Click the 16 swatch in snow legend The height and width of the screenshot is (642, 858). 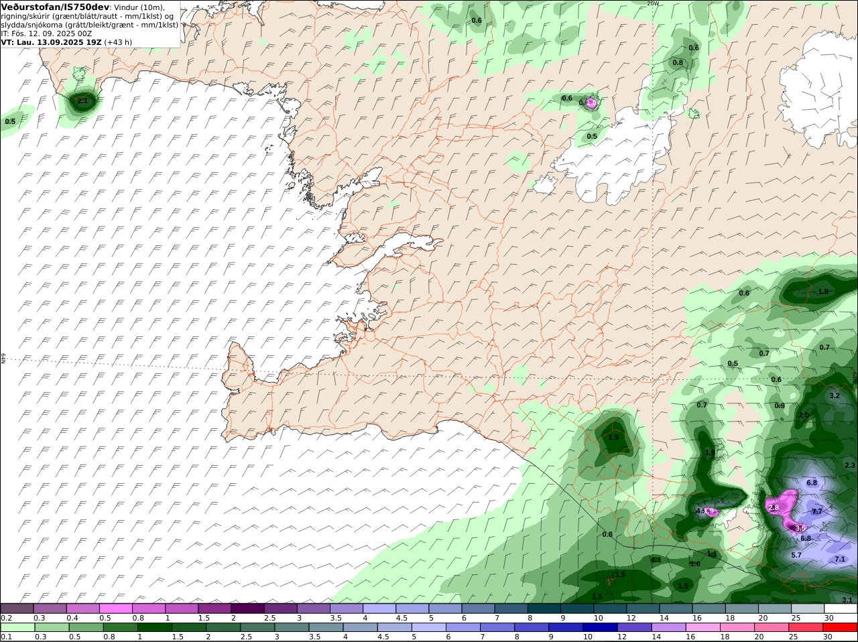709,608
